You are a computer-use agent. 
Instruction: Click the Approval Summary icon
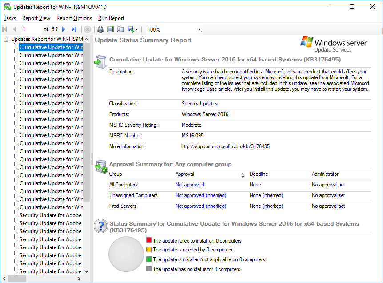tap(101, 166)
